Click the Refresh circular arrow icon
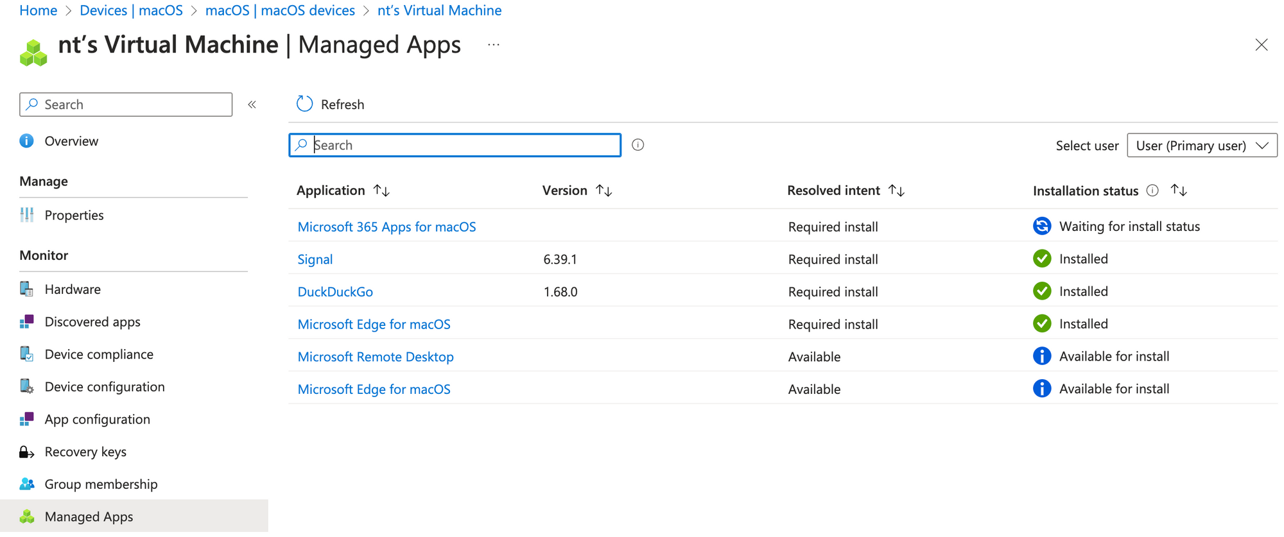Screen dimensions: 1284x537 [304, 104]
